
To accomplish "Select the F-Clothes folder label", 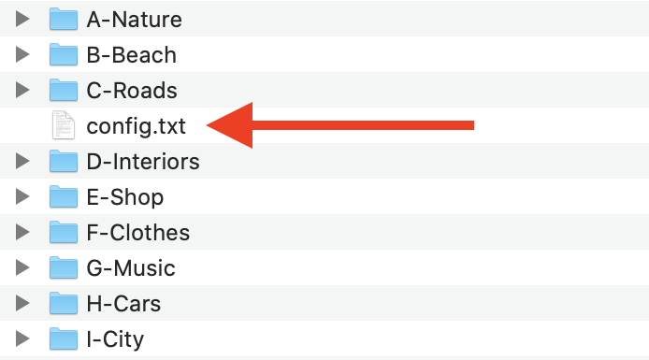I will tap(138, 233).
